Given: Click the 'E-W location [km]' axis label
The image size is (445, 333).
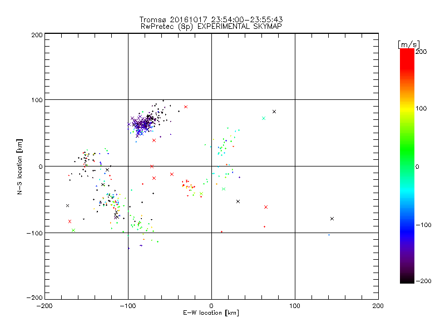Looking at the screenshot, I should 211,313.
